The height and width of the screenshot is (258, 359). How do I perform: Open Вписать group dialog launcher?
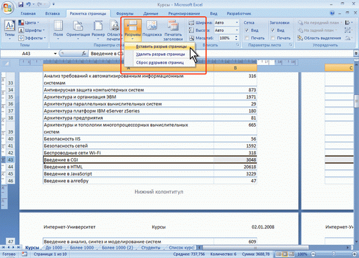237,45
